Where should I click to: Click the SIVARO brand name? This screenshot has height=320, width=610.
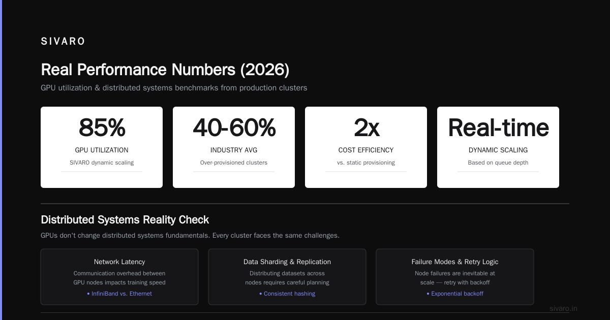click(63, 42)
